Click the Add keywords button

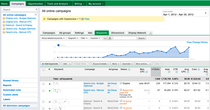[x=50, y=64]
